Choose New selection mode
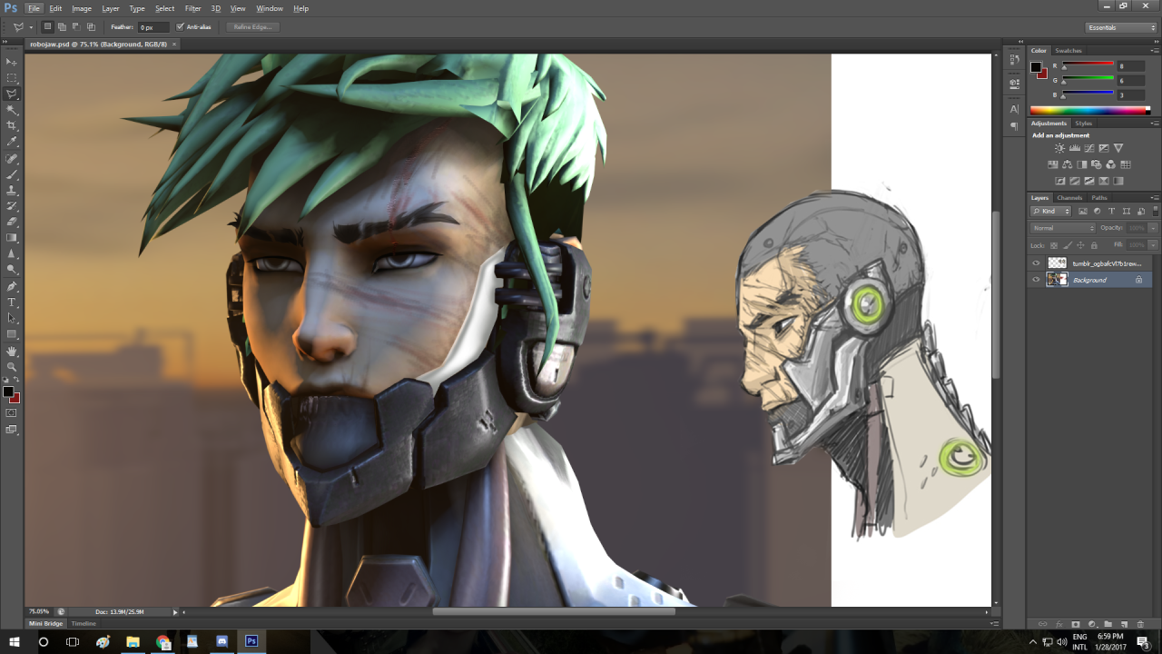1162x654 pixels. pyautogui.click(x=48, y=26)
